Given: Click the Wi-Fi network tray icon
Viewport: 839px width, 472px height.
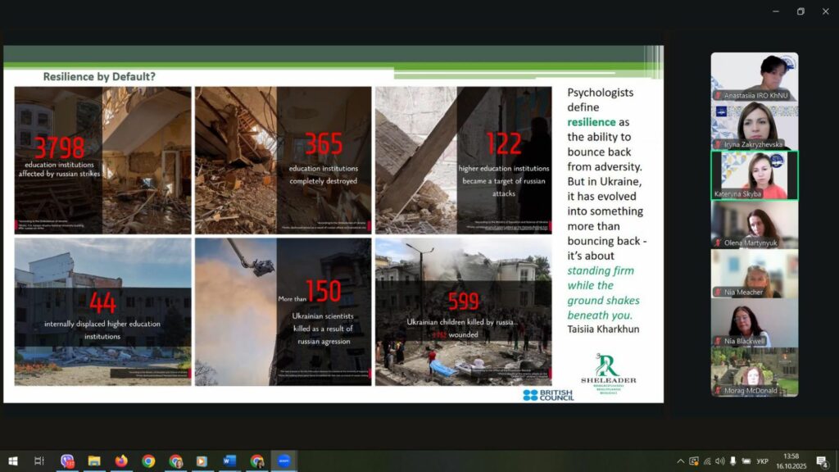Looking at the screenshot, I should [707, 461].
